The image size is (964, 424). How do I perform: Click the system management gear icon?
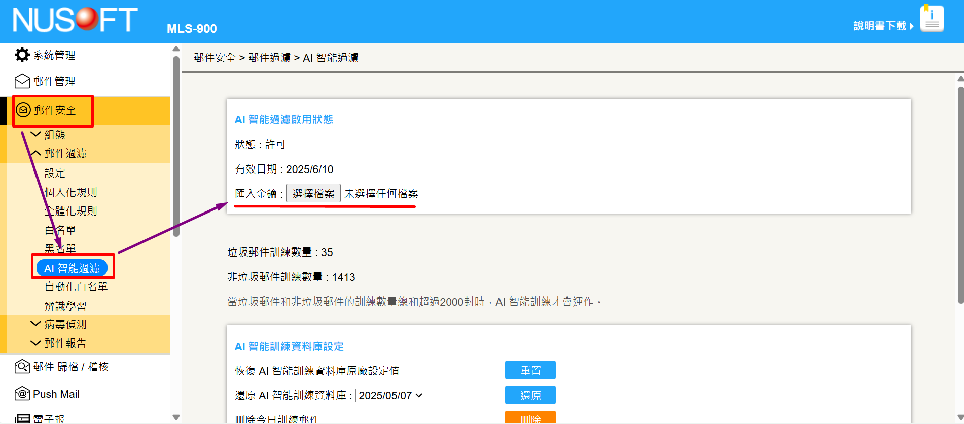coord(22,55)
